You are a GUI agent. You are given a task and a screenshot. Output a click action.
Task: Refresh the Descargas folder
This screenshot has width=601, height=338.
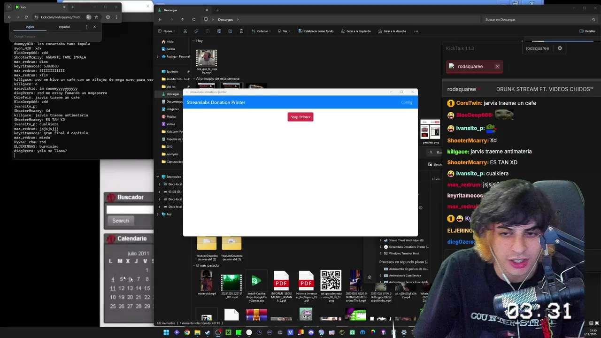point(193,20)
